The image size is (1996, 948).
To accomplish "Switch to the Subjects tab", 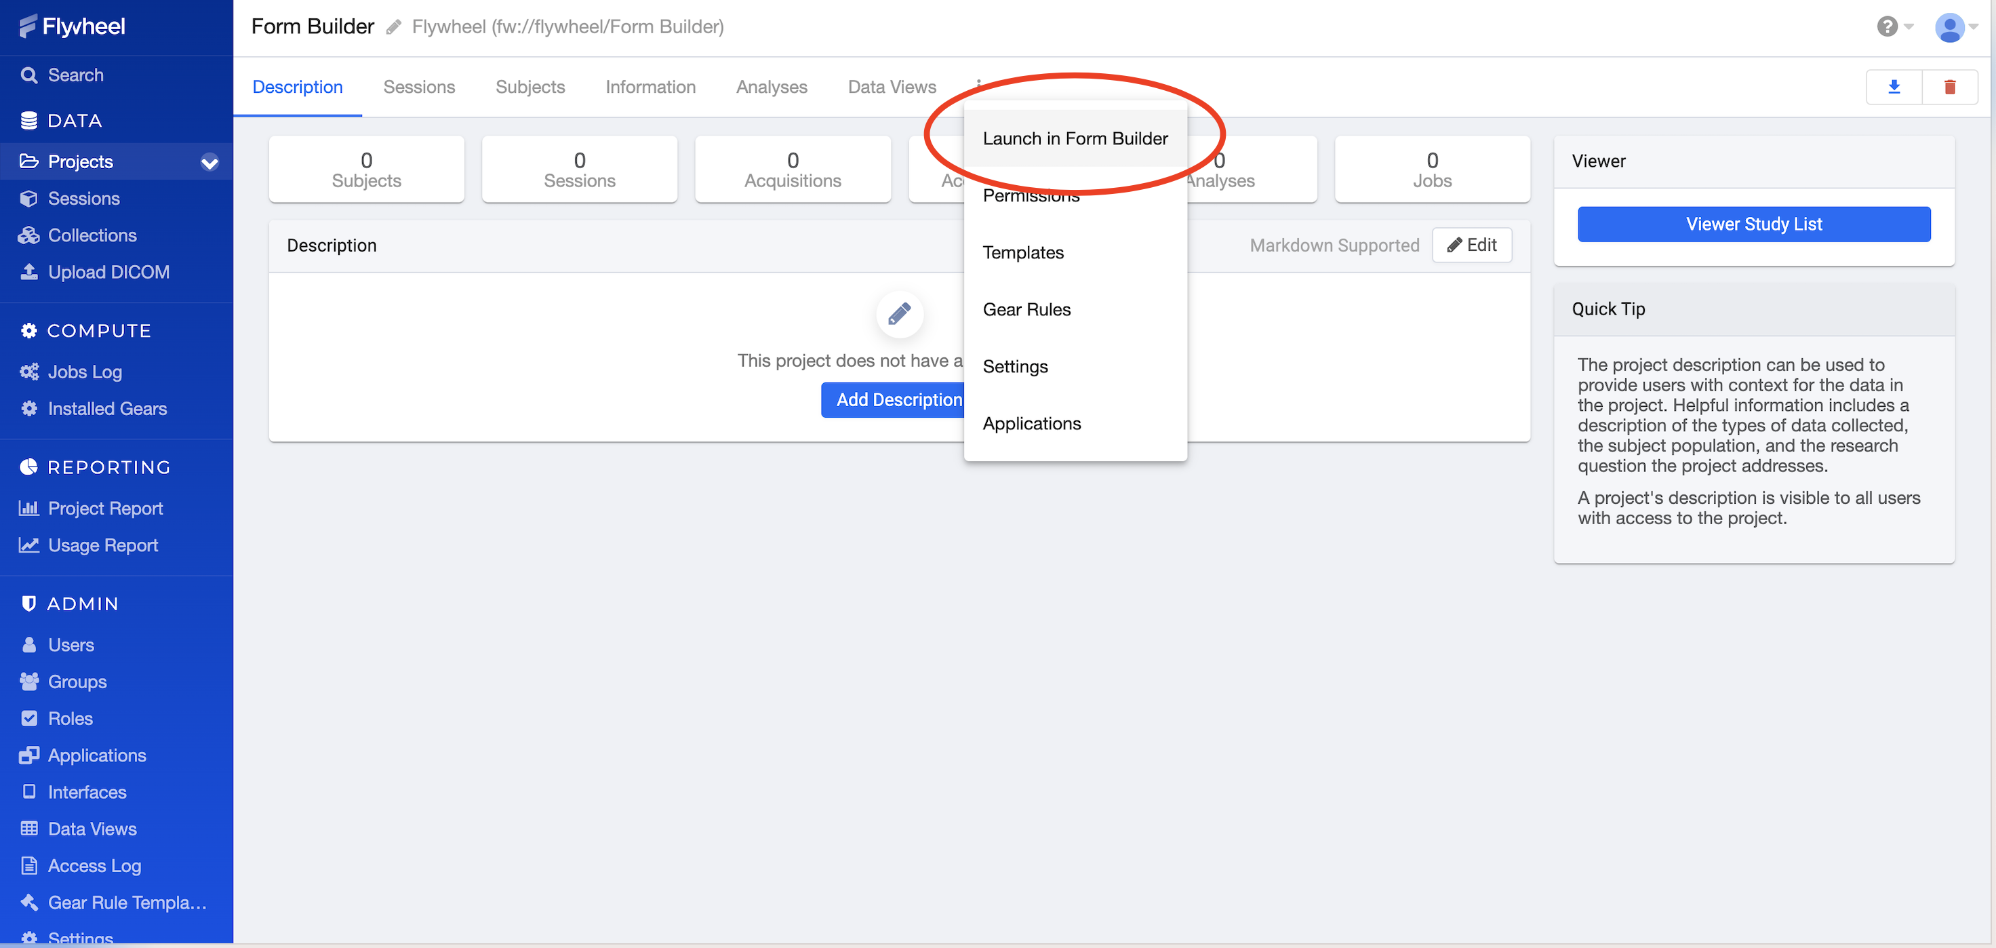I will (530, 87).
